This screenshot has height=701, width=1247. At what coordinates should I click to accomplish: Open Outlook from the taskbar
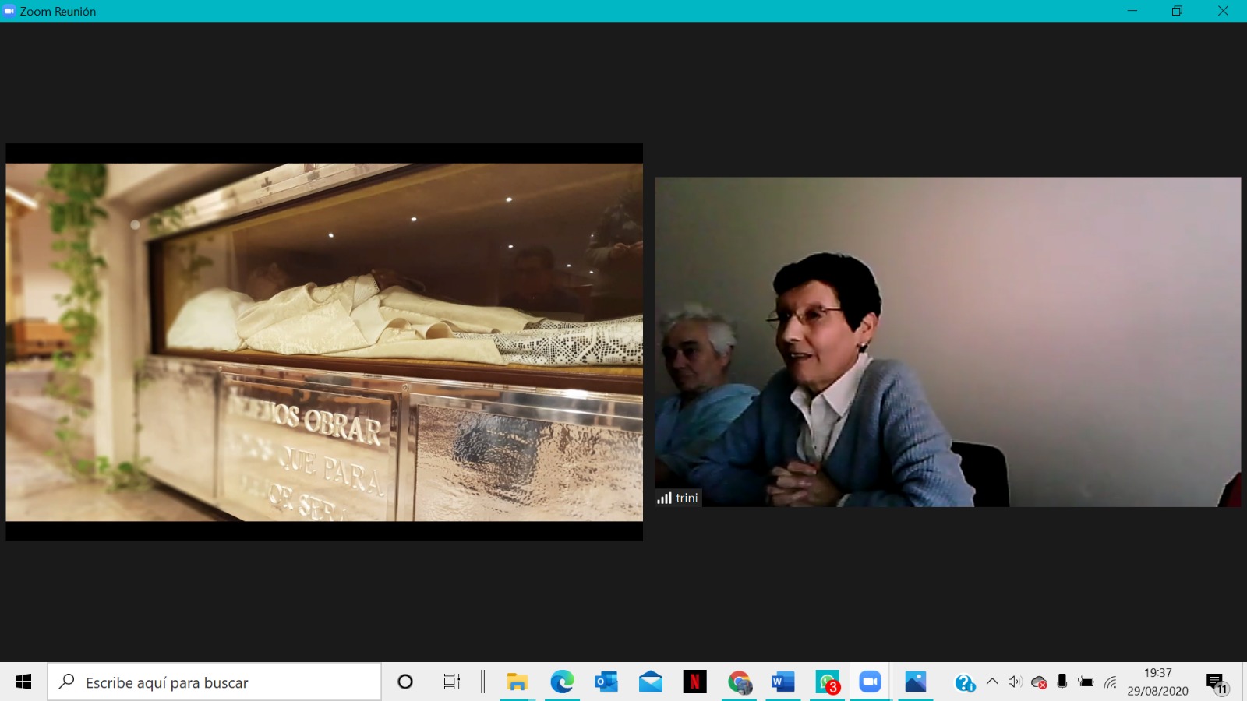point(606,682)
